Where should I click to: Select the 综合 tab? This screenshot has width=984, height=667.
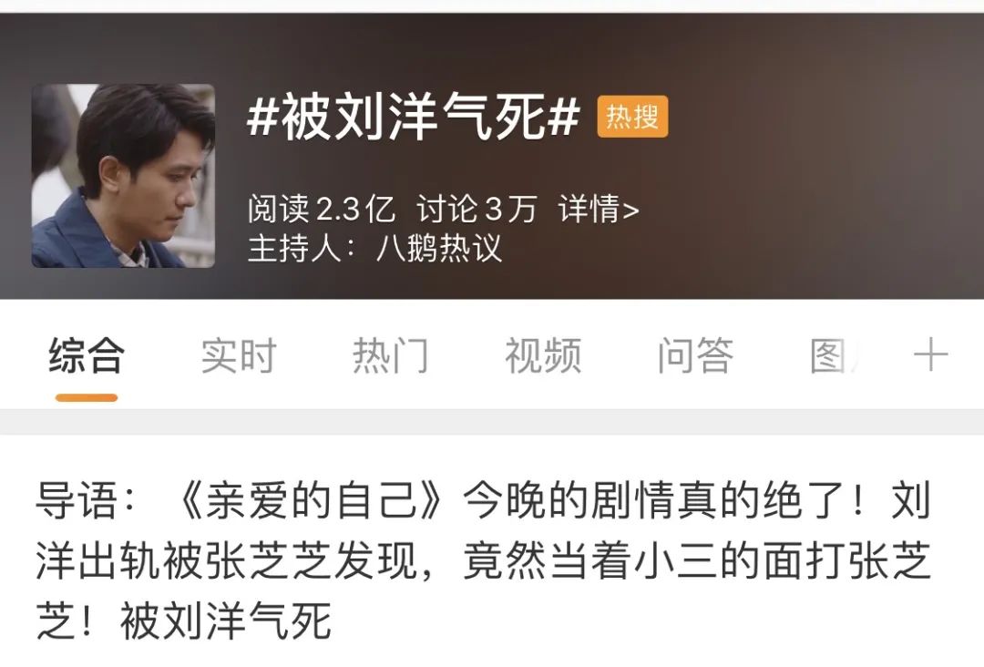87,355
